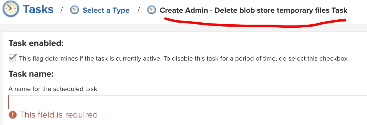367x125 pixels.
Task: Click the 'This flag determines' checkbox description
Action: 184,59
